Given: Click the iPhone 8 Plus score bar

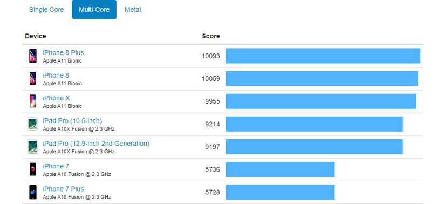Looking at the screenshot, I should [x=323, y=56].
